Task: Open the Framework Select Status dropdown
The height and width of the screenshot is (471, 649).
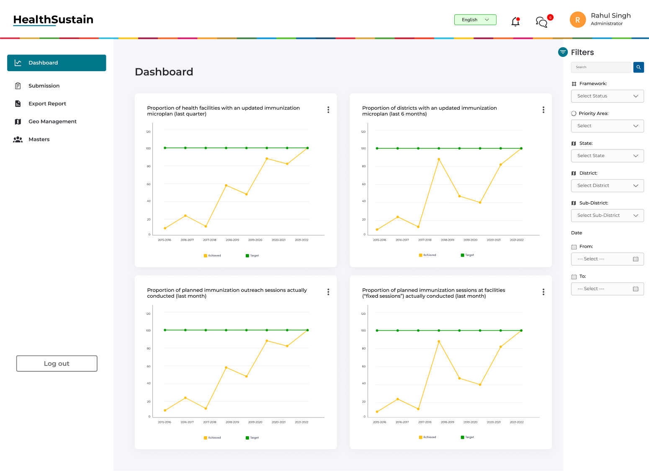Action: 607,96
